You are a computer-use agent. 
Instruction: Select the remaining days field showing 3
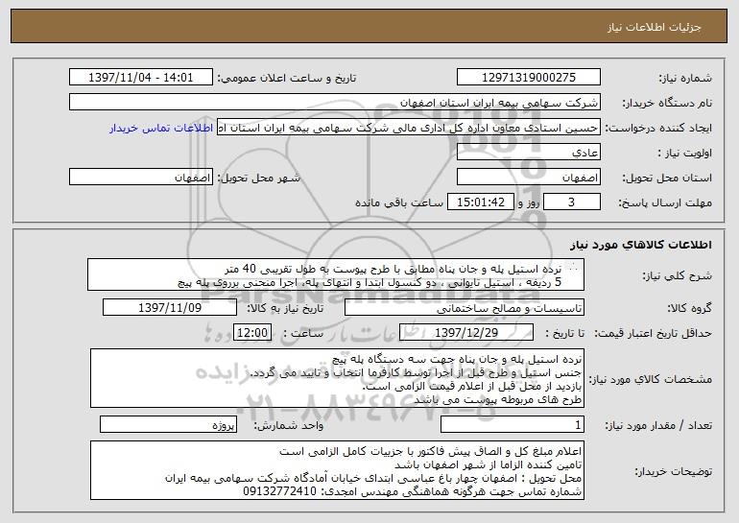[x=571, y=202]
